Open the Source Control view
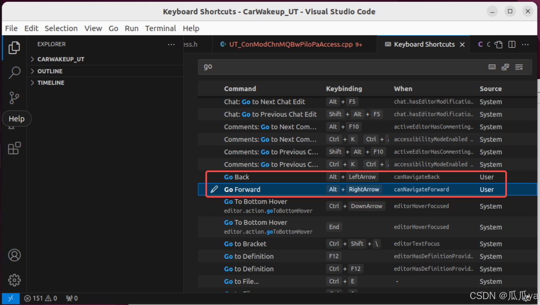The height and width of the screenshot is (305, 540). click(14, 98)
